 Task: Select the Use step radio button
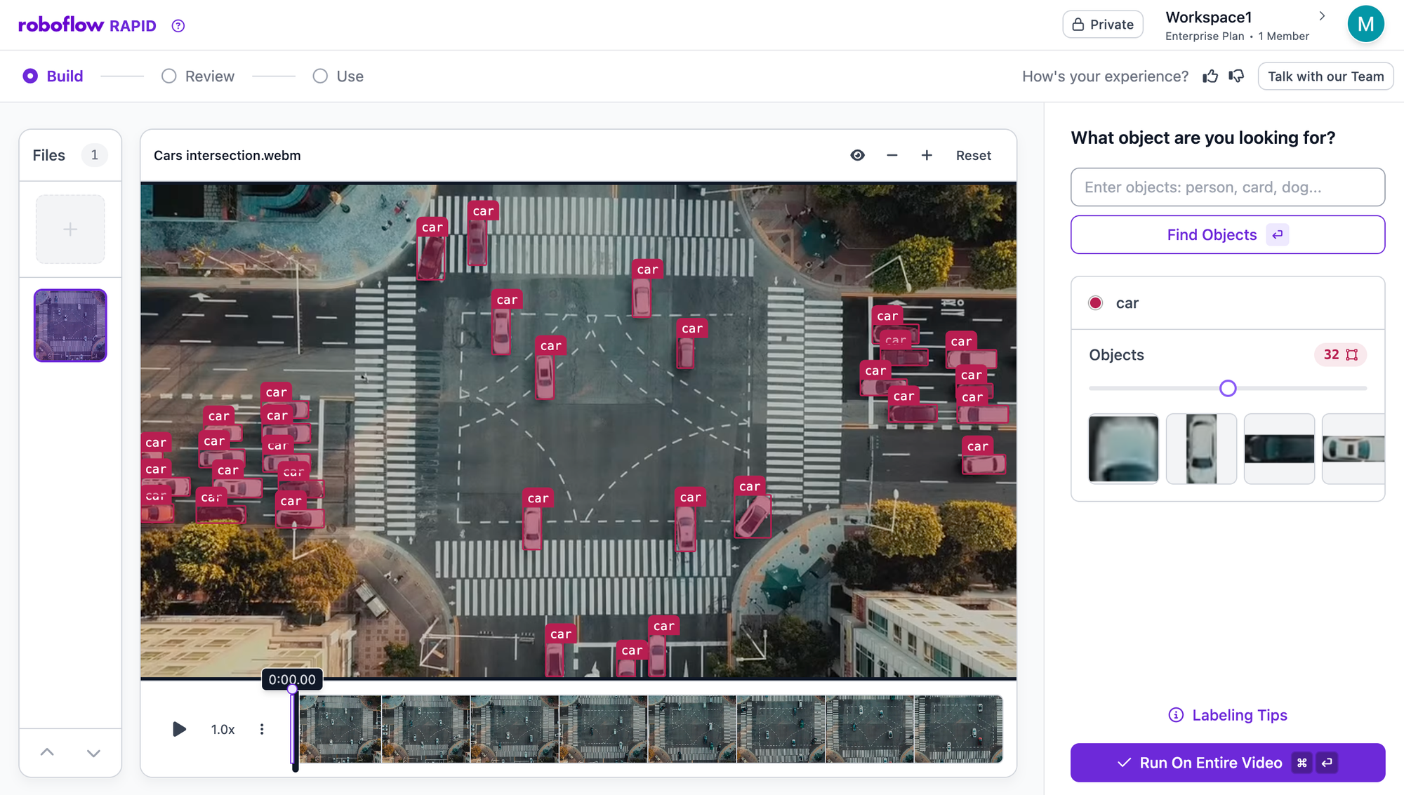[x=320, y=76]
